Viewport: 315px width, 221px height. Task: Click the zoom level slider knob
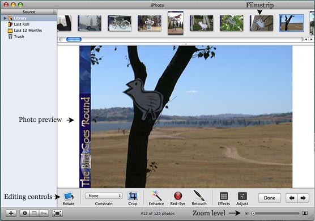click(x=253, y=214)
